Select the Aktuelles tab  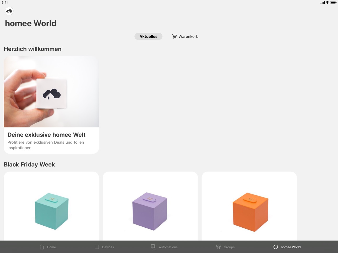[x=148, y=36]
